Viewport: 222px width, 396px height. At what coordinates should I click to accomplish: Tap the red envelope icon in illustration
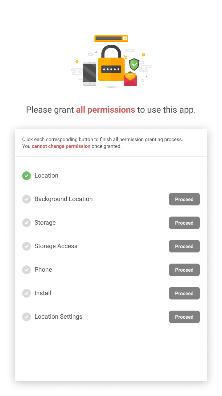pos(130,79)
